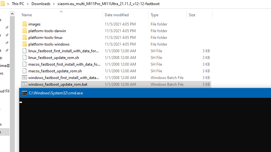Expand chevron after This PC breadcrumb

pos(28,4)
